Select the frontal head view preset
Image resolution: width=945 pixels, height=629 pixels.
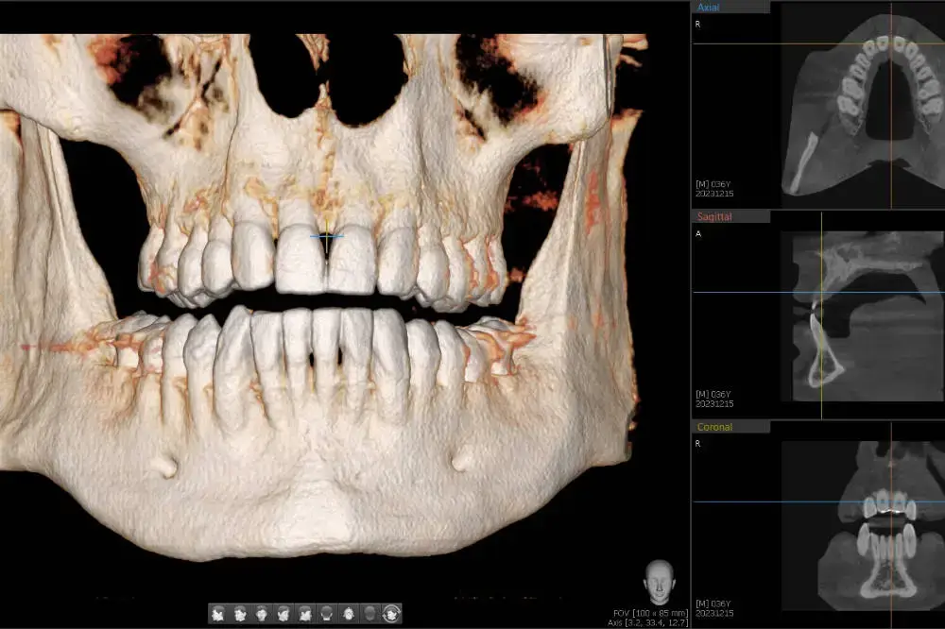tap(262, 613)
